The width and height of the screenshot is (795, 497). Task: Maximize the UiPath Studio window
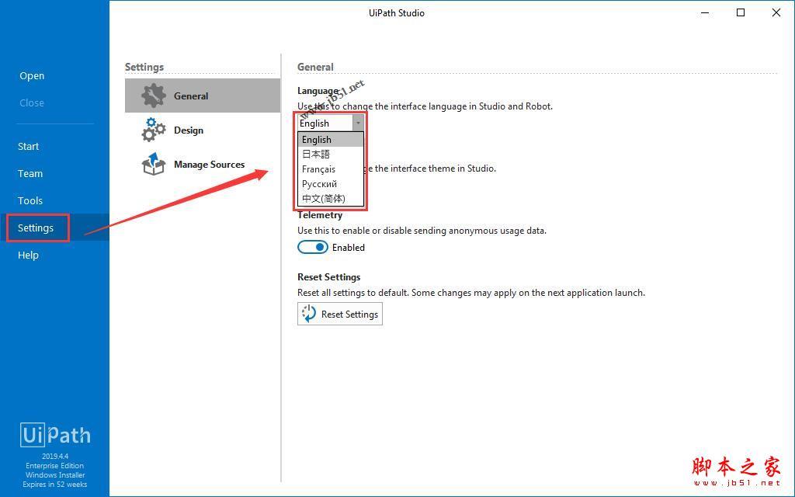[x=740, y=12]
